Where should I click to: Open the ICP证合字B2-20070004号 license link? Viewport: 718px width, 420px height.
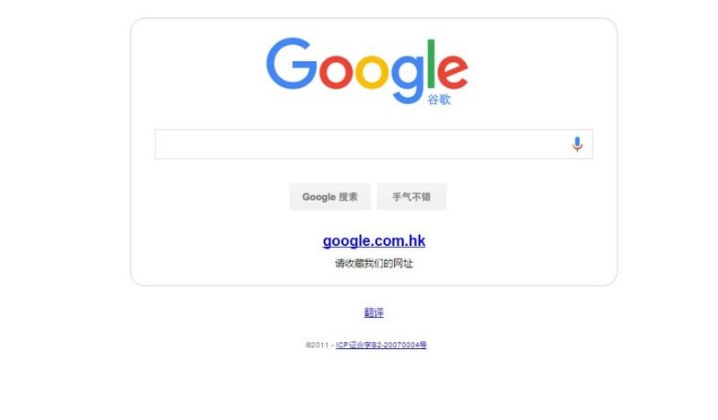click(x=381, y=345)
